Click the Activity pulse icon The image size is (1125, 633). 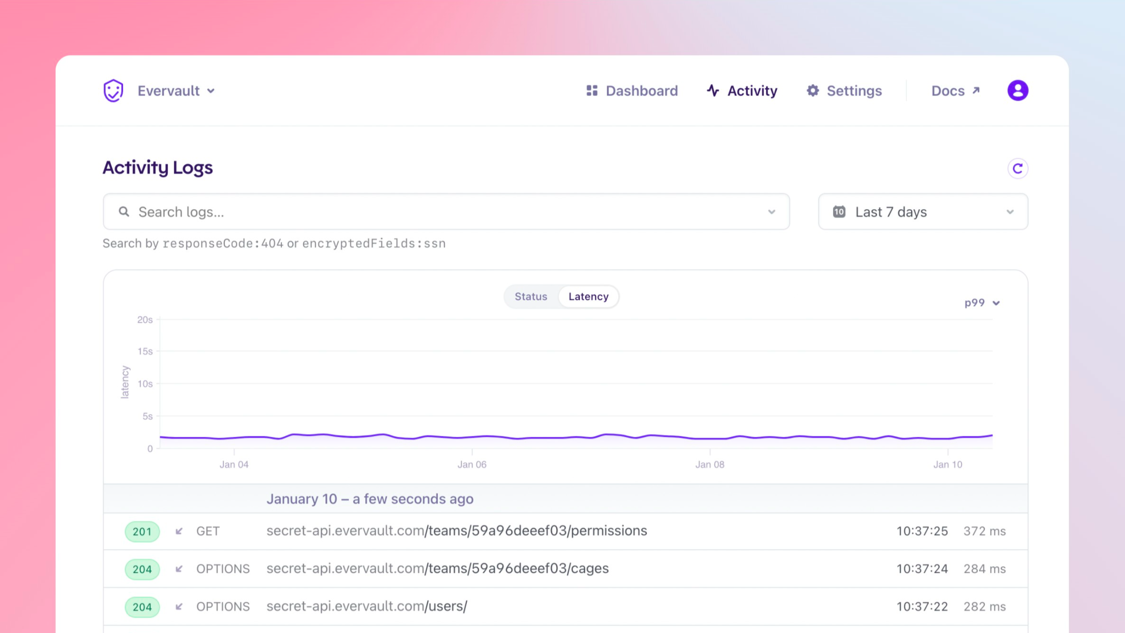(x=713, y=91)
